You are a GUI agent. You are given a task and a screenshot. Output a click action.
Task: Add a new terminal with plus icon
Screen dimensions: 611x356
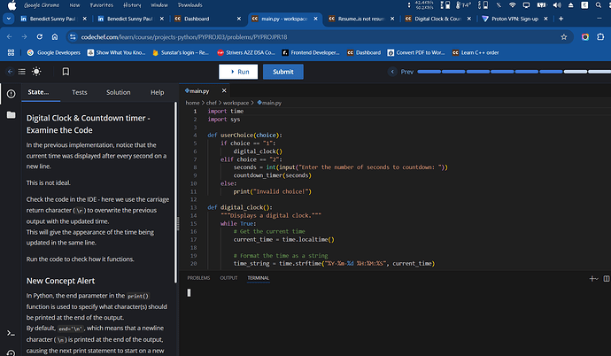point(592,278)
